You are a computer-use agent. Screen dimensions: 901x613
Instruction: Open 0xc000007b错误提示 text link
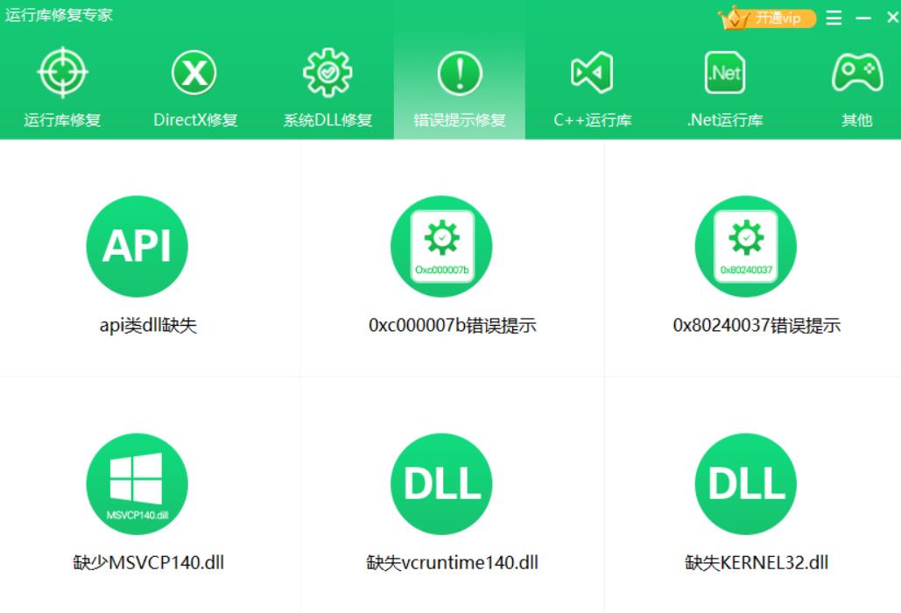pyautogui.click(x=452, y=326)
